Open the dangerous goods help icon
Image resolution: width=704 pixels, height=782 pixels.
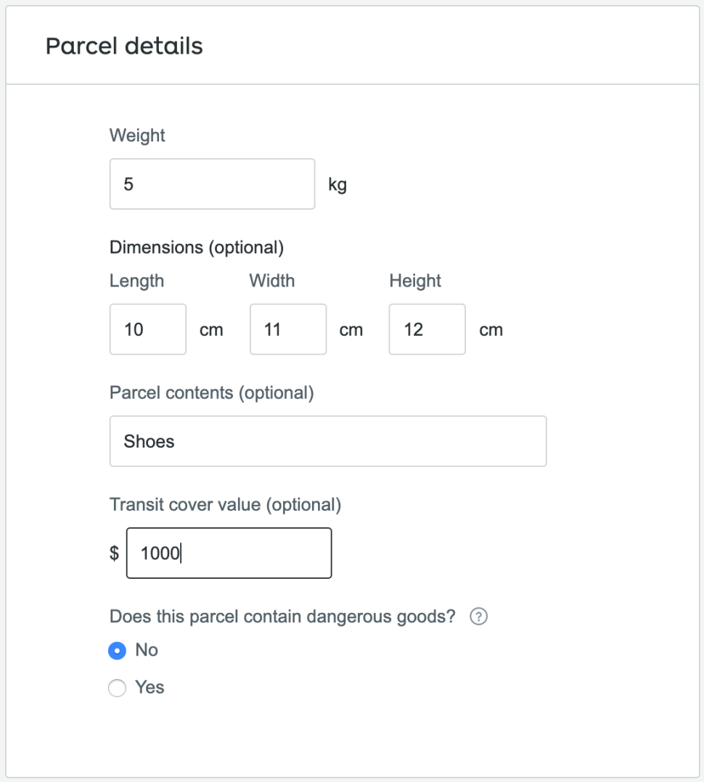(x=478, y=617)
